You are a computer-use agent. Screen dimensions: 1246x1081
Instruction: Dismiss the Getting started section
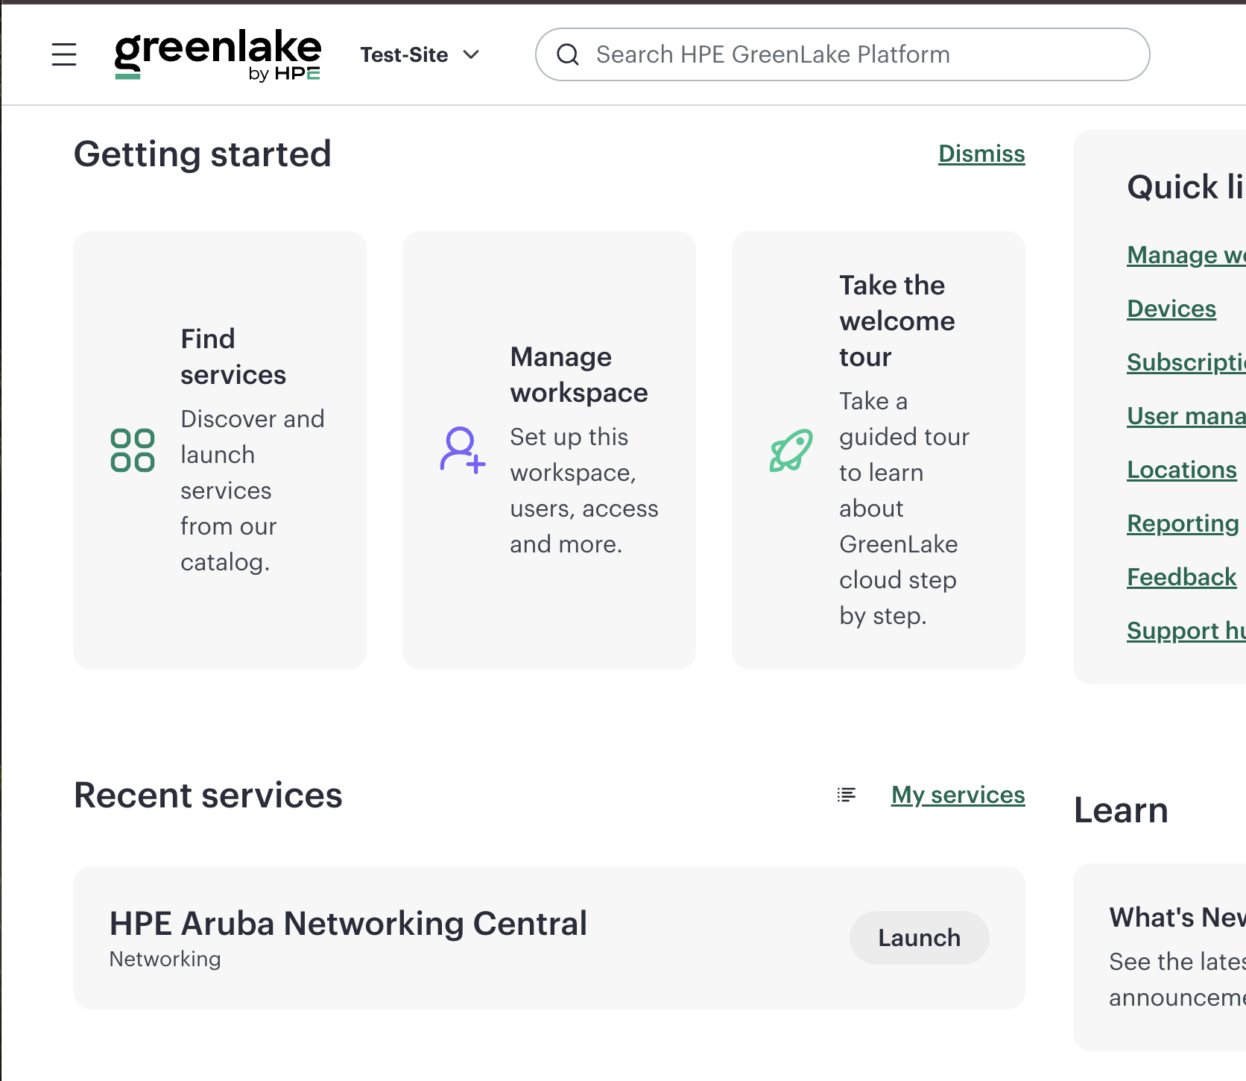tap(981, 154)
